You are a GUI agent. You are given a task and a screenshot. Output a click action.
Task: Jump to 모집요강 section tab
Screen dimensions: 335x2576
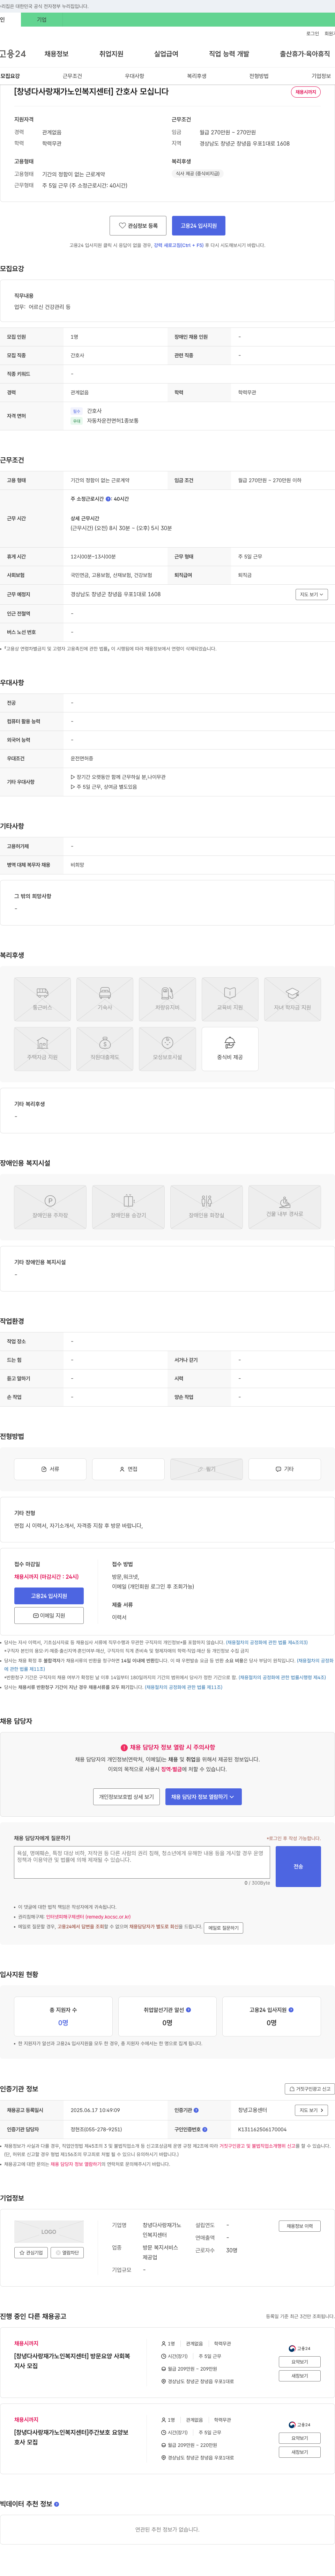10,76
